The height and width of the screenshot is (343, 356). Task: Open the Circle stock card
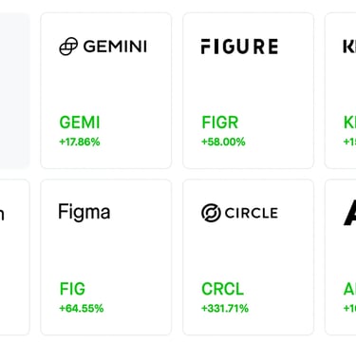pos(248,257)
